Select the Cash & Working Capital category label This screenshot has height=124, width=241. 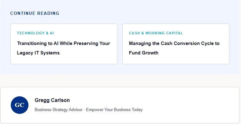point(156,33)
